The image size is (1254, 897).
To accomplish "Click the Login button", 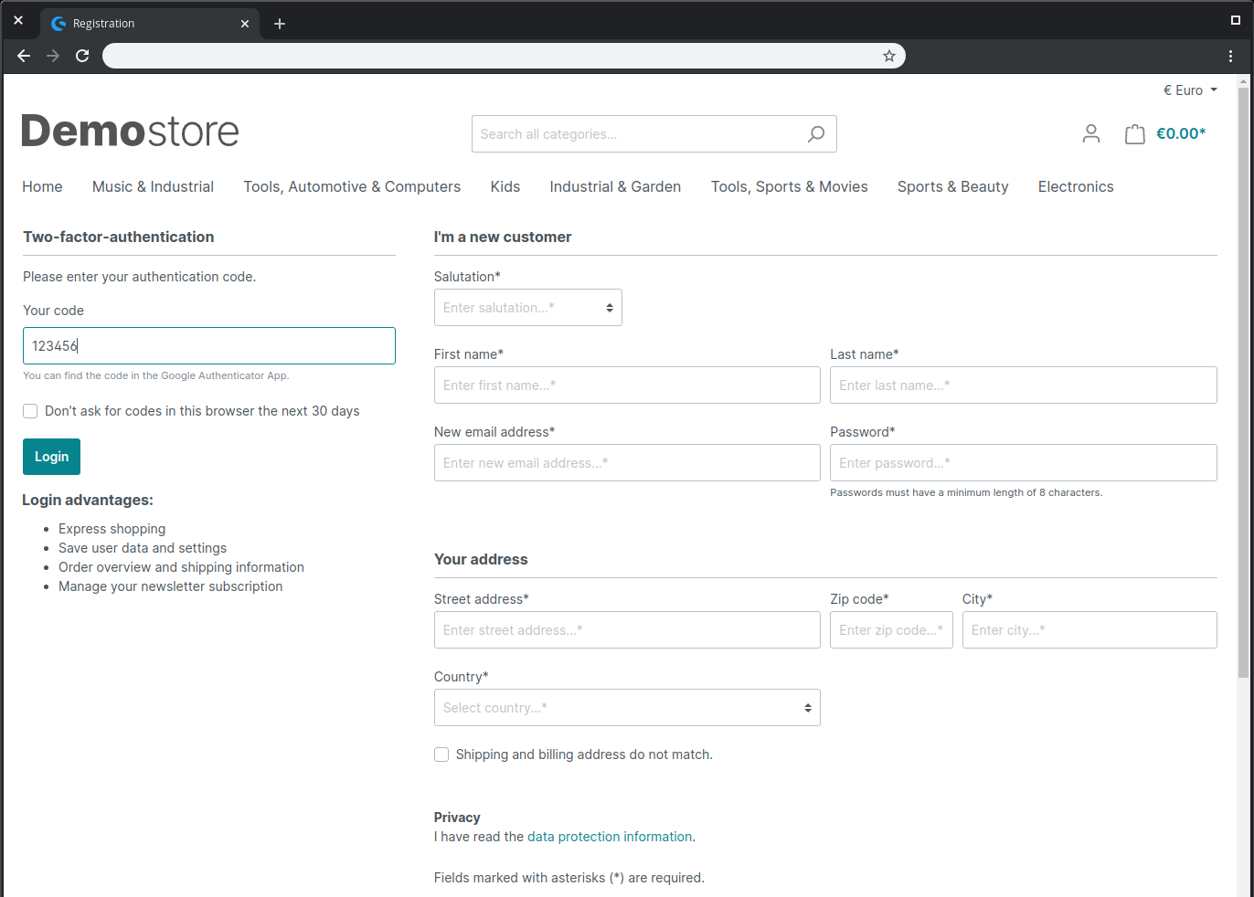I will [x=51, y=457].
